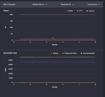
Task: Click the 5,000 label on kbps axis
Action: (x=11, y=60)
